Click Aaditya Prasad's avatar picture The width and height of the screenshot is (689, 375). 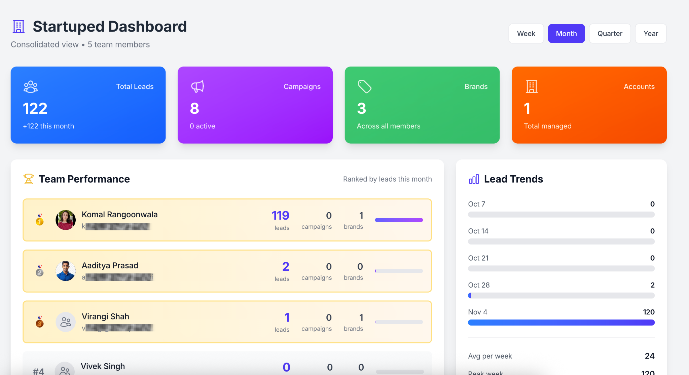[66, 271]
